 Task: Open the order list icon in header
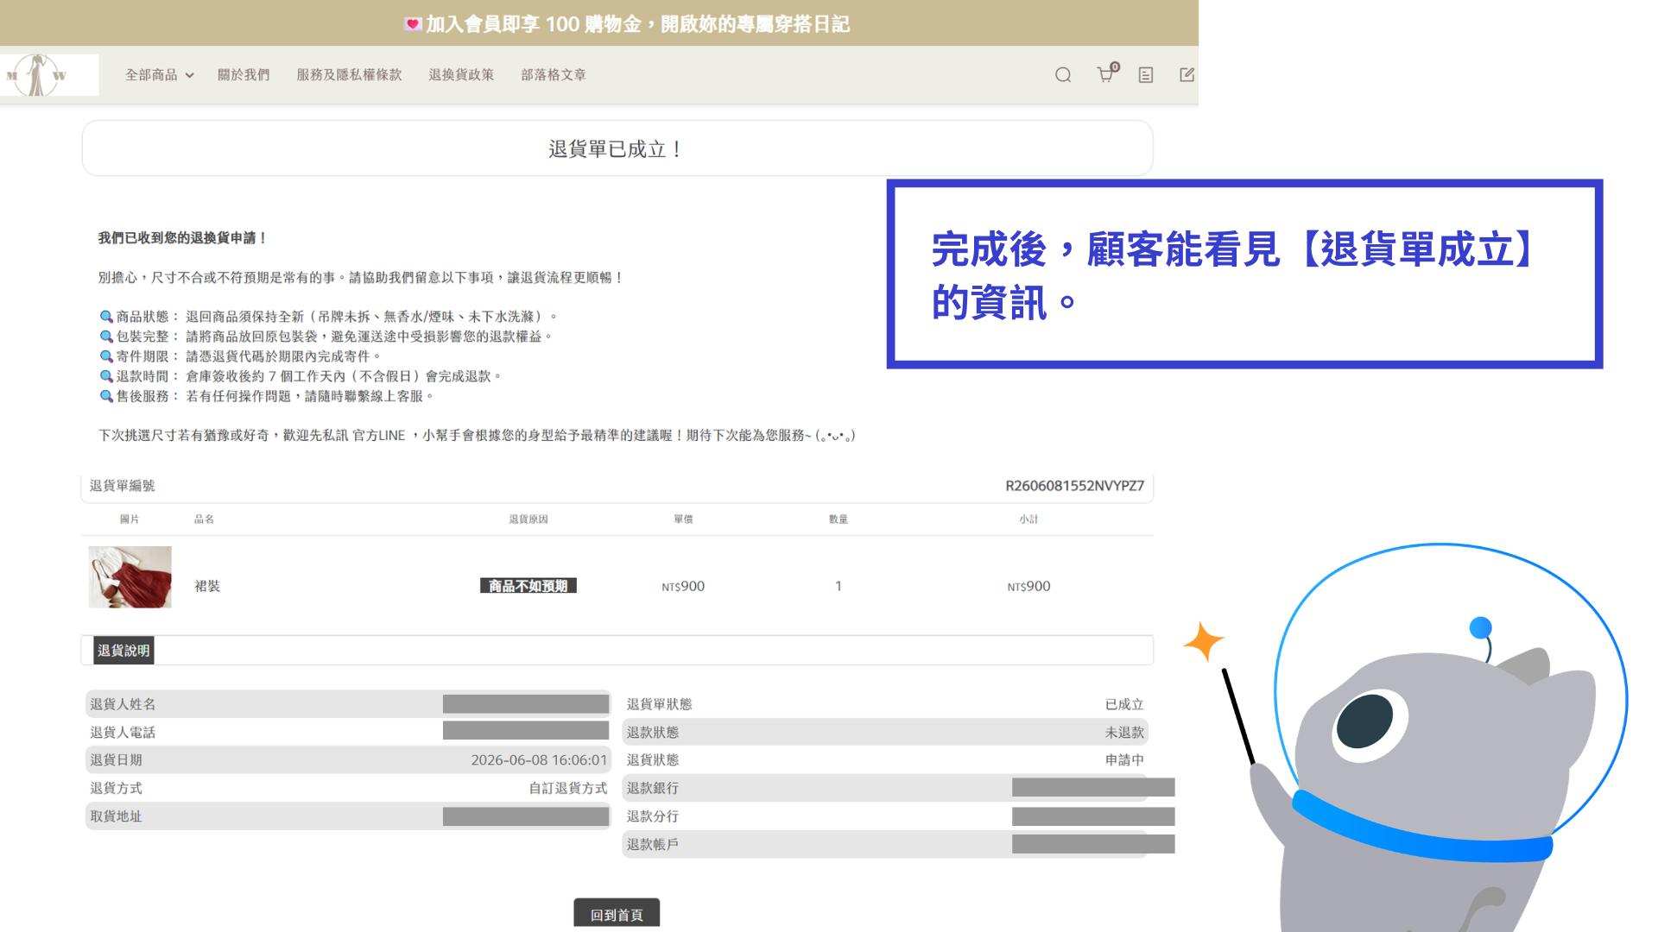pyautogui.click(x=1146, y=75)
